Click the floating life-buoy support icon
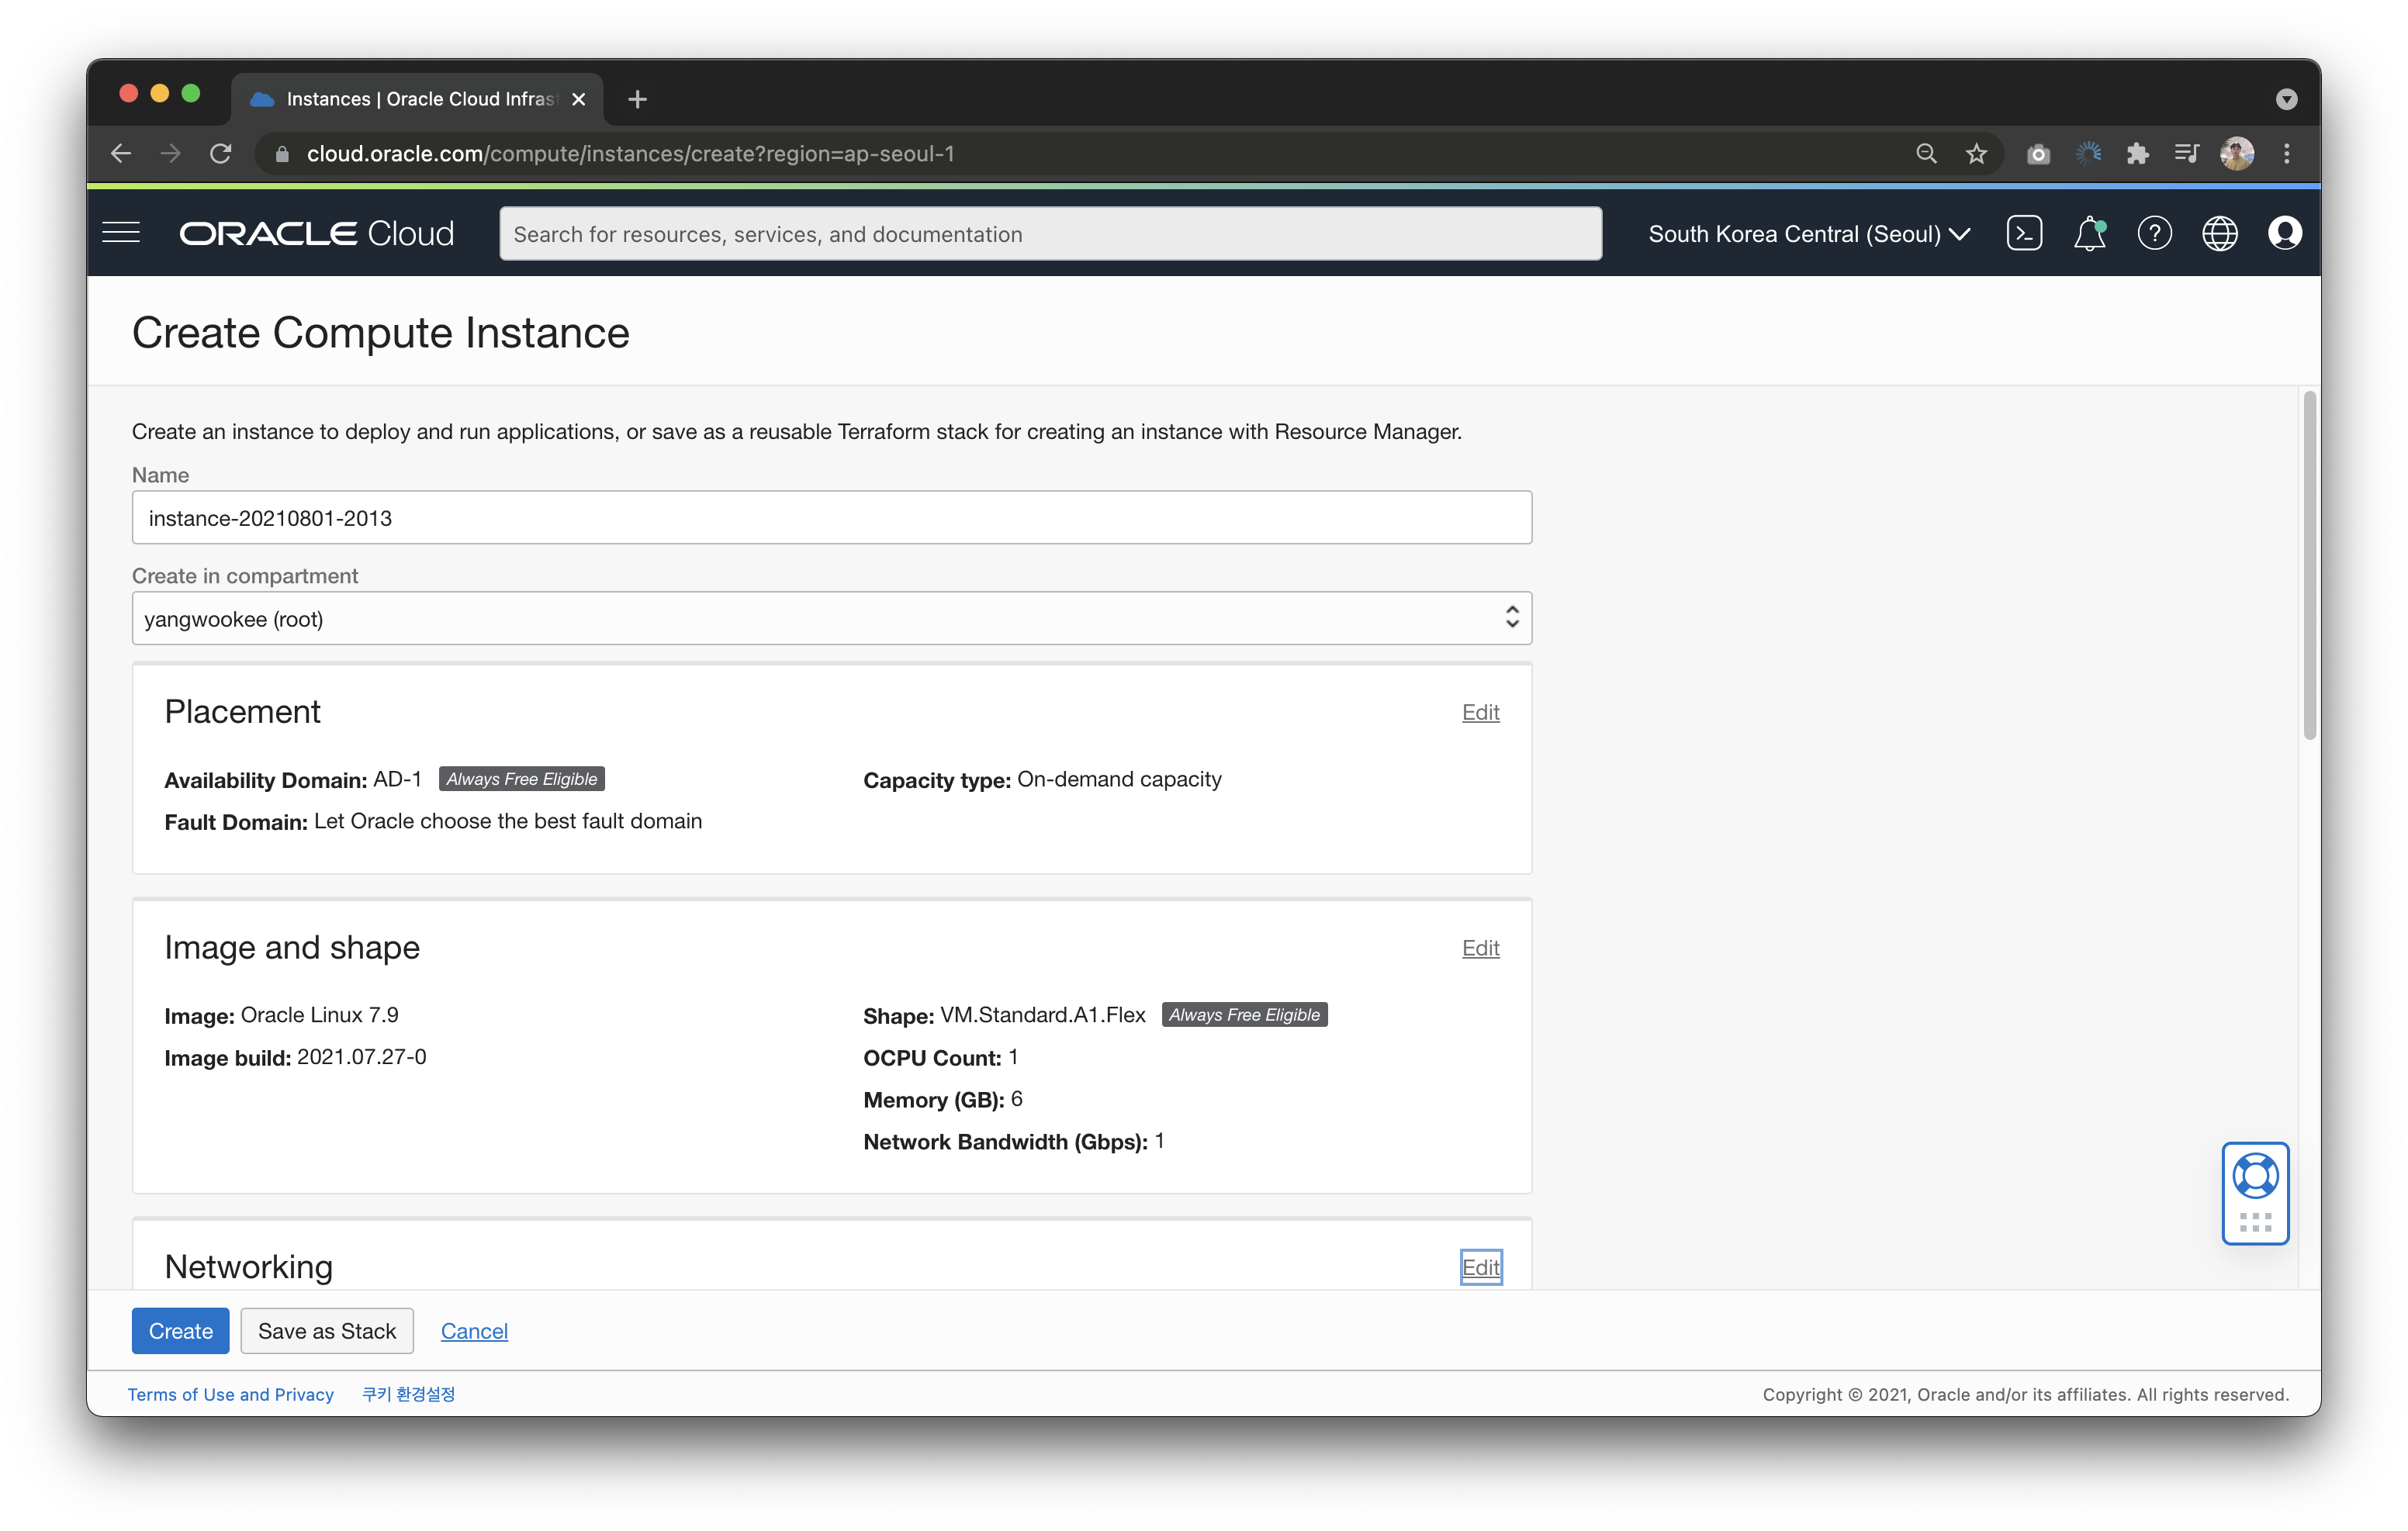 point(2255,1175)
